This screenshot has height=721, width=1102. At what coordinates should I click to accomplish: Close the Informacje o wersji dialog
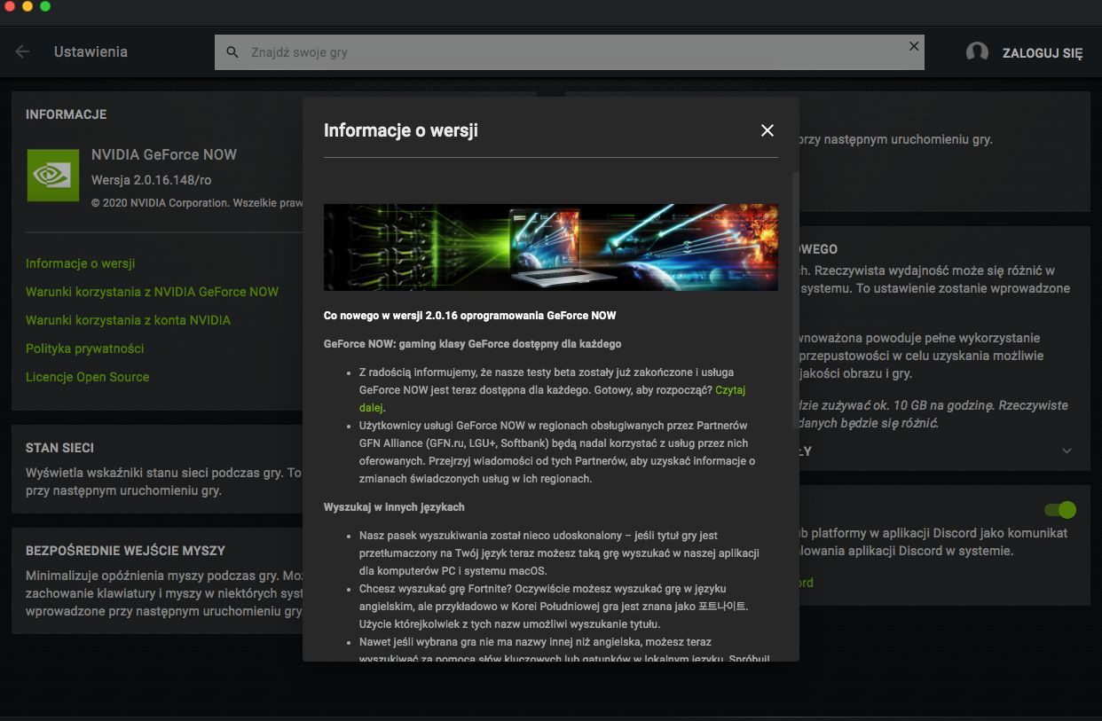tap(767, 130)
